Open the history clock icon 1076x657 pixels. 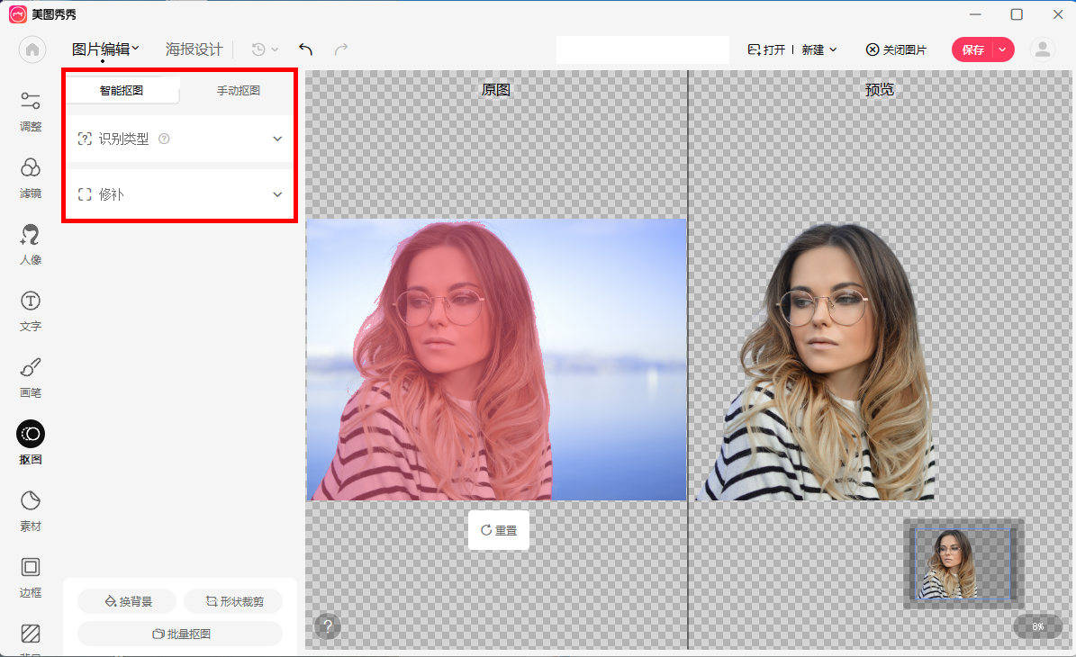pos(258,49)
